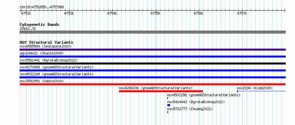The height and width of the screenshot is (125, 295).
Task: Click the 4754k ruler tick label
Action: coord(112,13)
